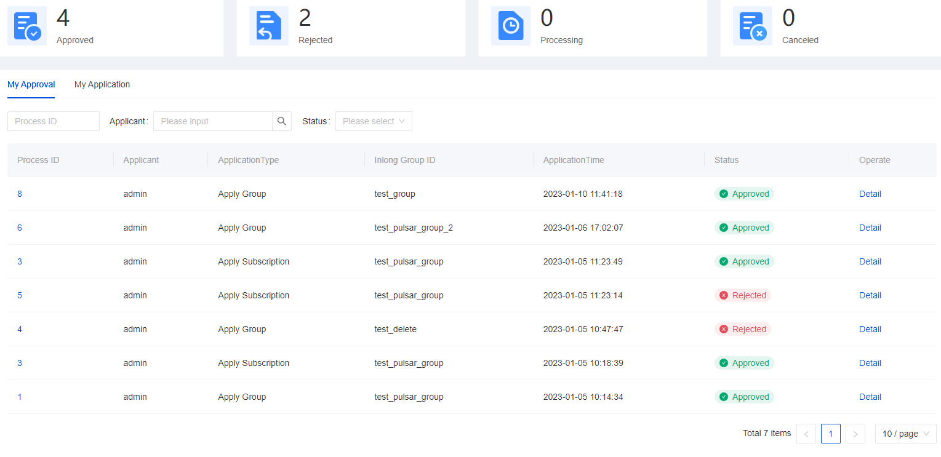
Task: Click the Rejected status badge for test_delete
Action: [x=743, y=329]
